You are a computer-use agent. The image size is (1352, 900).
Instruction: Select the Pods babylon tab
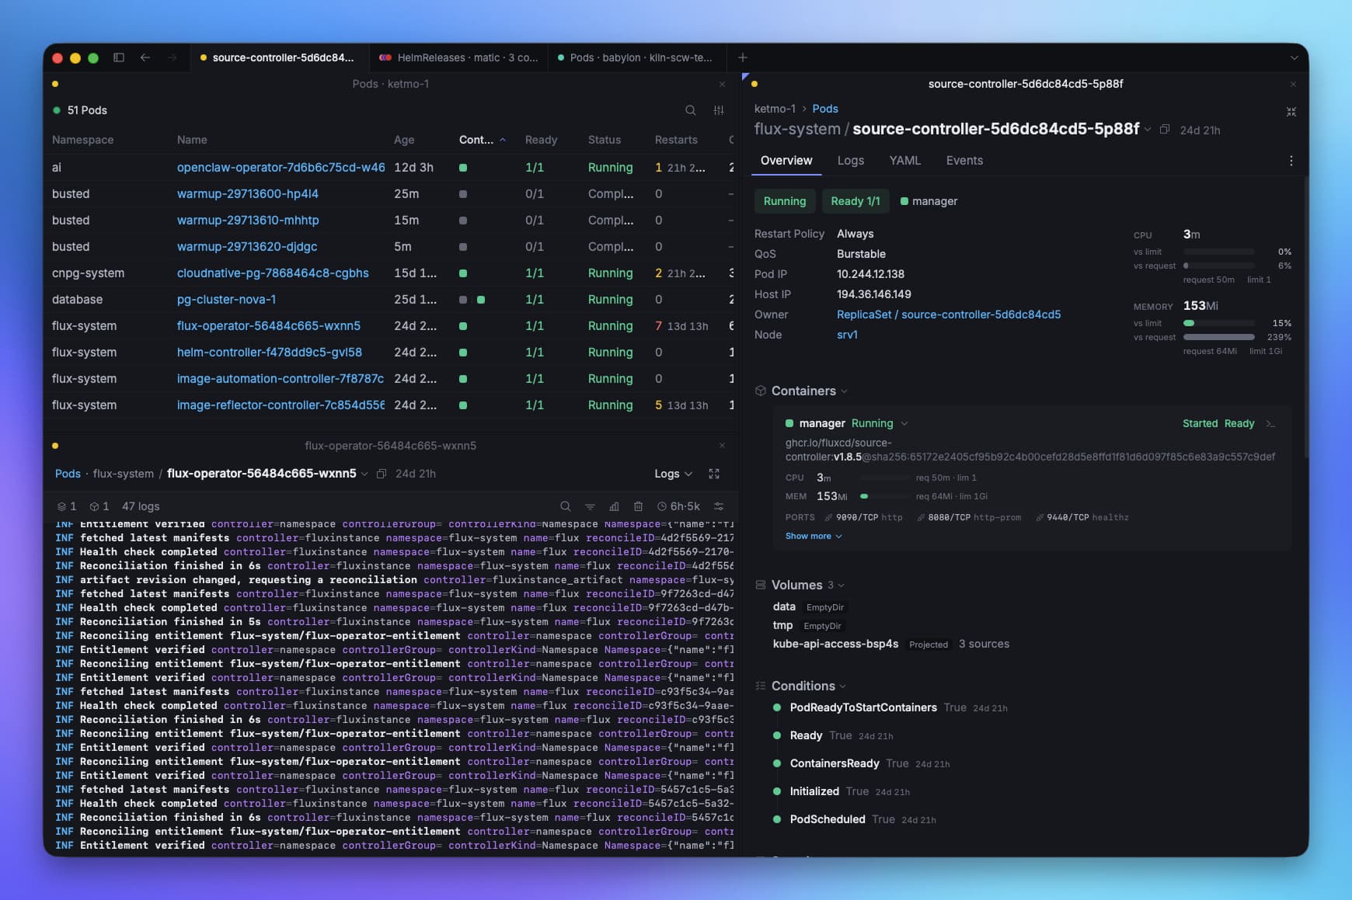point(637,57)
